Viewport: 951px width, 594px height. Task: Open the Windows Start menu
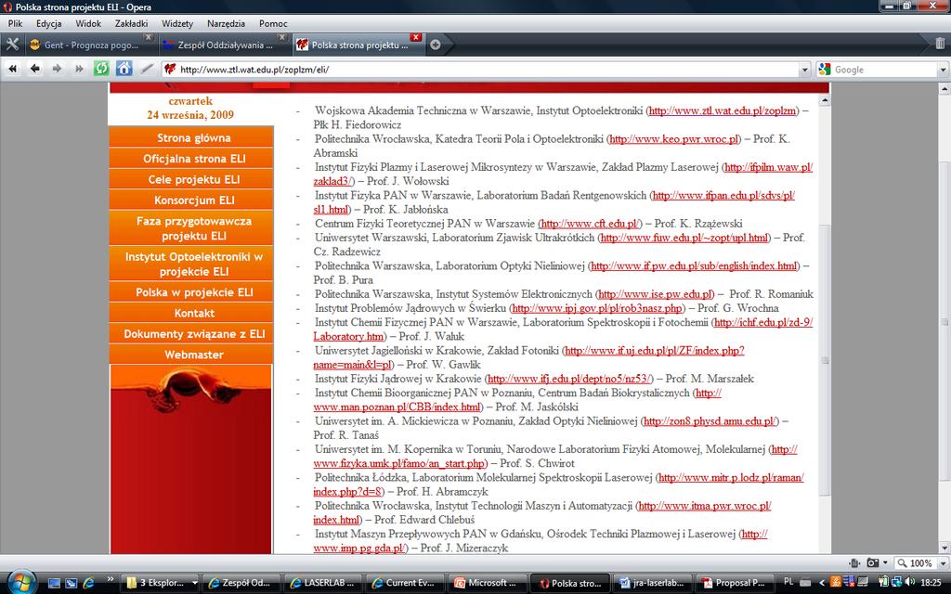tap(22, 582)
